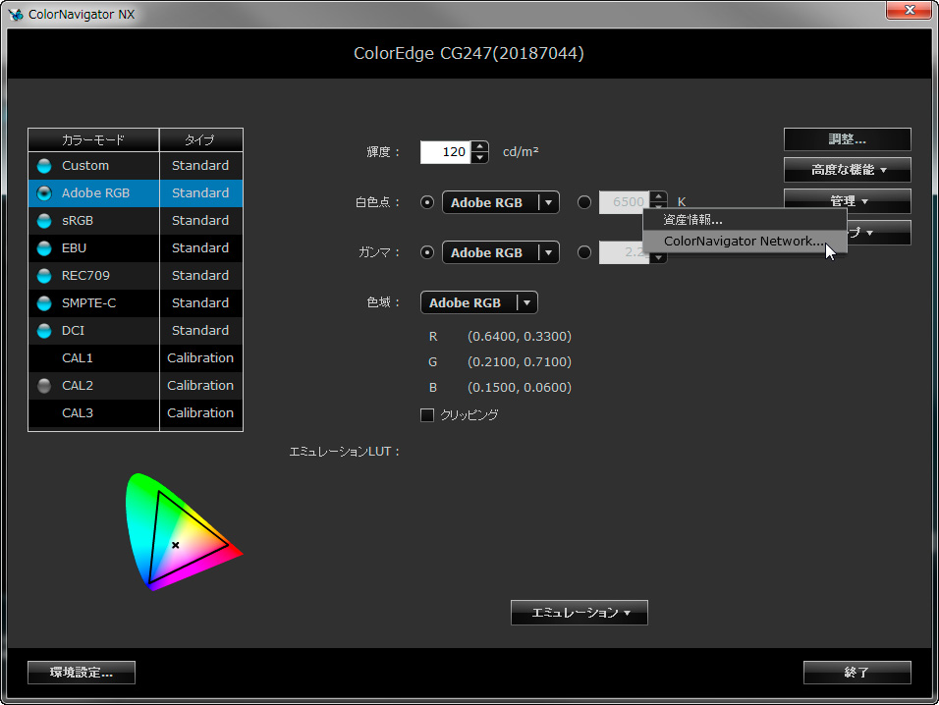This screenshot has width=939, height=705.
Task: Click the ColorNavigator NX title bar app icon
Action: [x=16, y=15]
